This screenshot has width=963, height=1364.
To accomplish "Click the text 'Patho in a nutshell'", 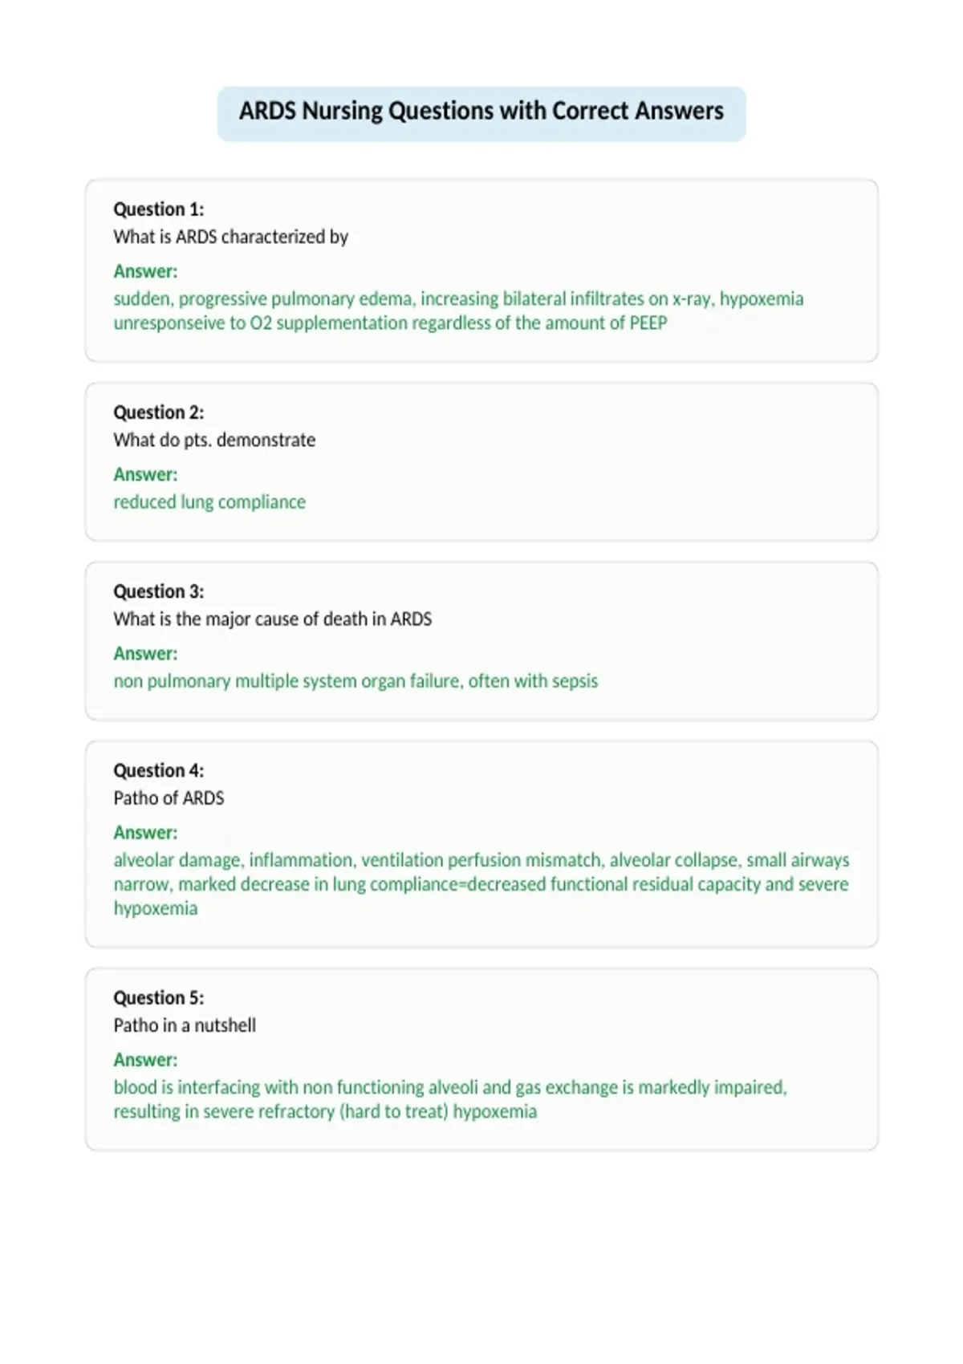I will 185,1025.
